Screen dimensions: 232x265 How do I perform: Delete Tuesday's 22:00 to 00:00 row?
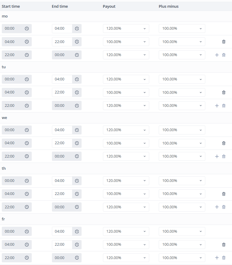click(224, 106)
